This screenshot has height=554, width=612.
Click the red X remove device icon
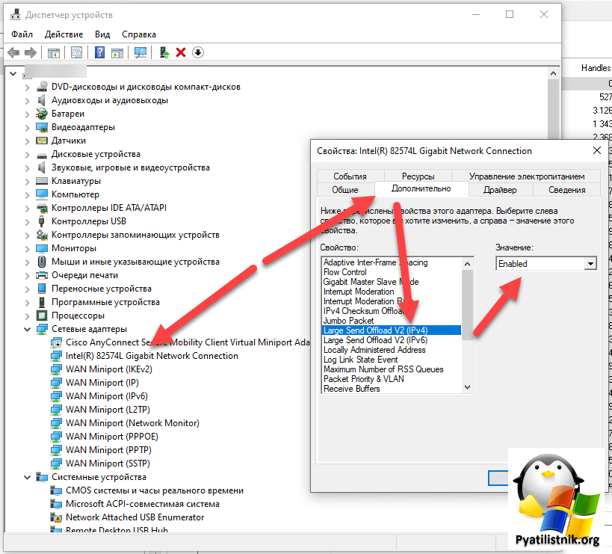(x=181, y=52)
